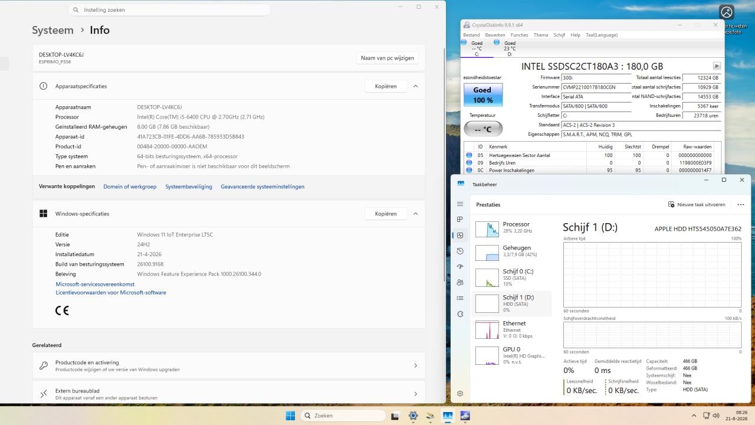
Task: Open Bestand menu in CrystalDiskInfo
Action: [x=471, y=35]
